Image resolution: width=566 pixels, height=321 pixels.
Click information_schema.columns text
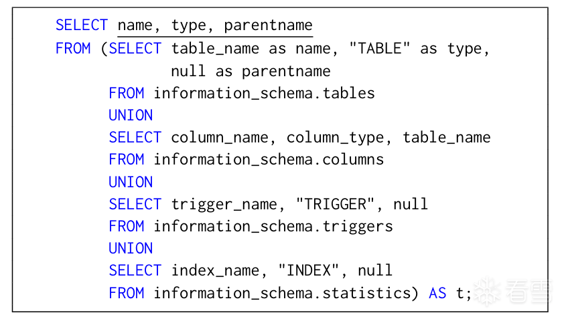[269, 160]
